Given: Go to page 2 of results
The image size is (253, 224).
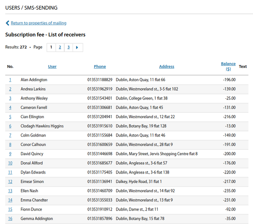Looking at the screenshot, I should [60, 47].
